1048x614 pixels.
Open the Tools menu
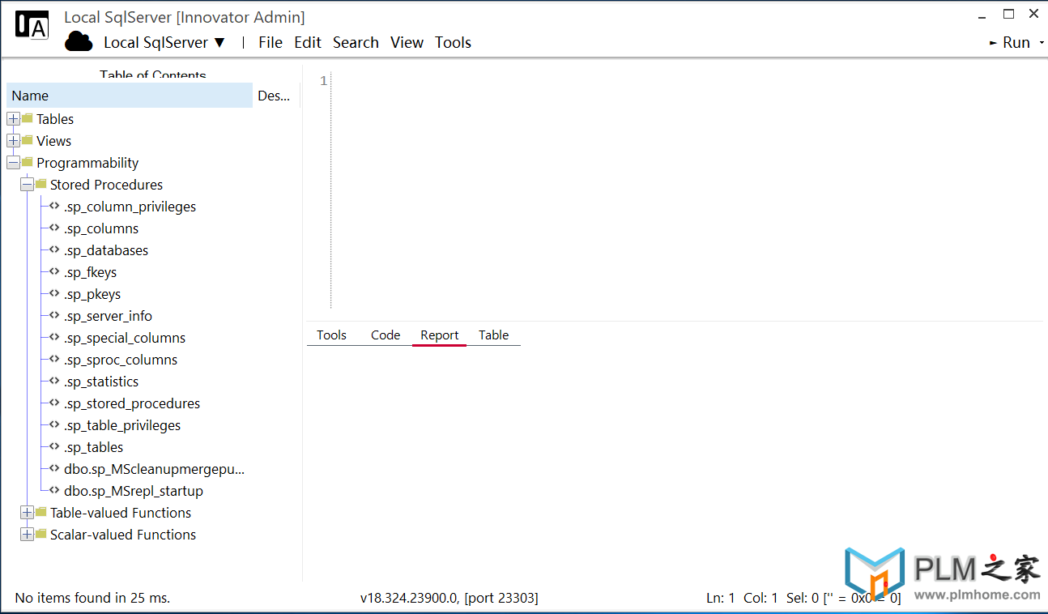coord(453,42)
